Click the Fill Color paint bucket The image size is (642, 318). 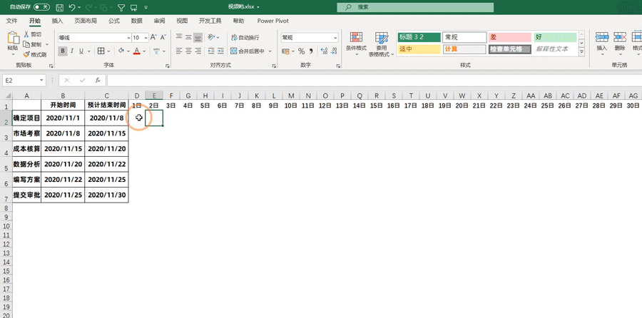[x=121, y=51]
